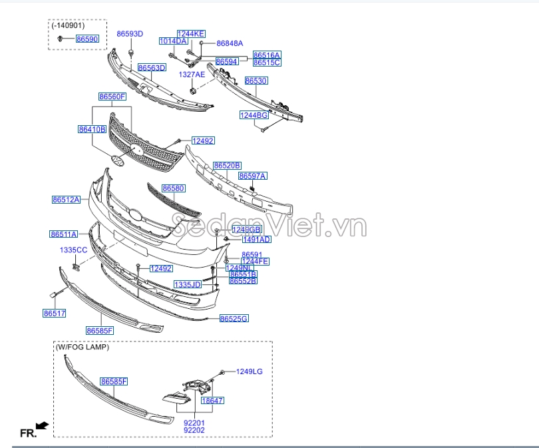Click the clip icon beside label 86590

61,39
